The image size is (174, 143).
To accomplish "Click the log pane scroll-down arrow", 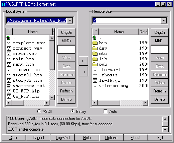I will tap(165, 130).
